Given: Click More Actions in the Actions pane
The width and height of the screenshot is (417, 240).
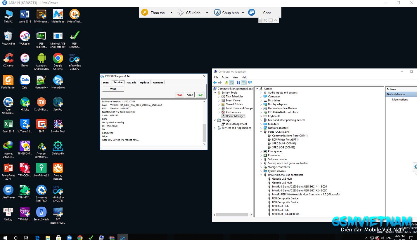Looking at the screenshot, I should [x=400, y=100].
